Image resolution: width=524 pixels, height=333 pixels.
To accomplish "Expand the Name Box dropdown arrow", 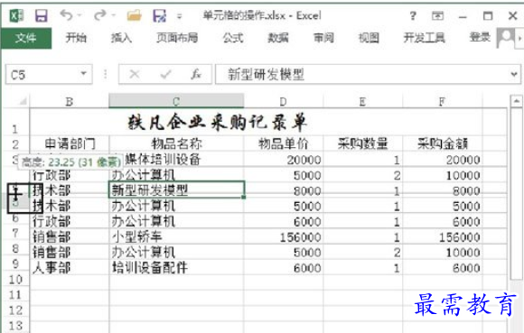I will 84,74.
